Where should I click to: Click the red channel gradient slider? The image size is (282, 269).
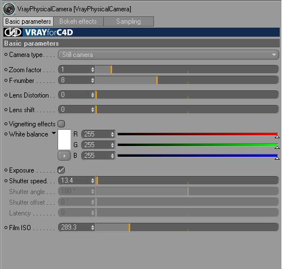pyautogui.click(x=197, y=134)
